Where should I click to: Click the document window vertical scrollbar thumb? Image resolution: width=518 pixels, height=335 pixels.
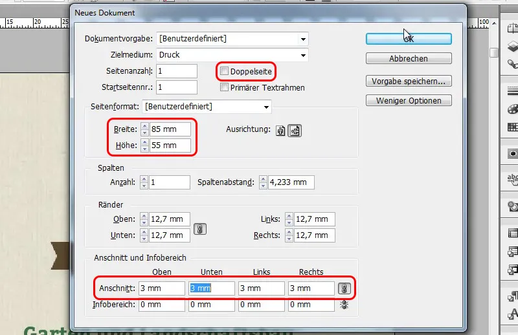pos(494,52)
